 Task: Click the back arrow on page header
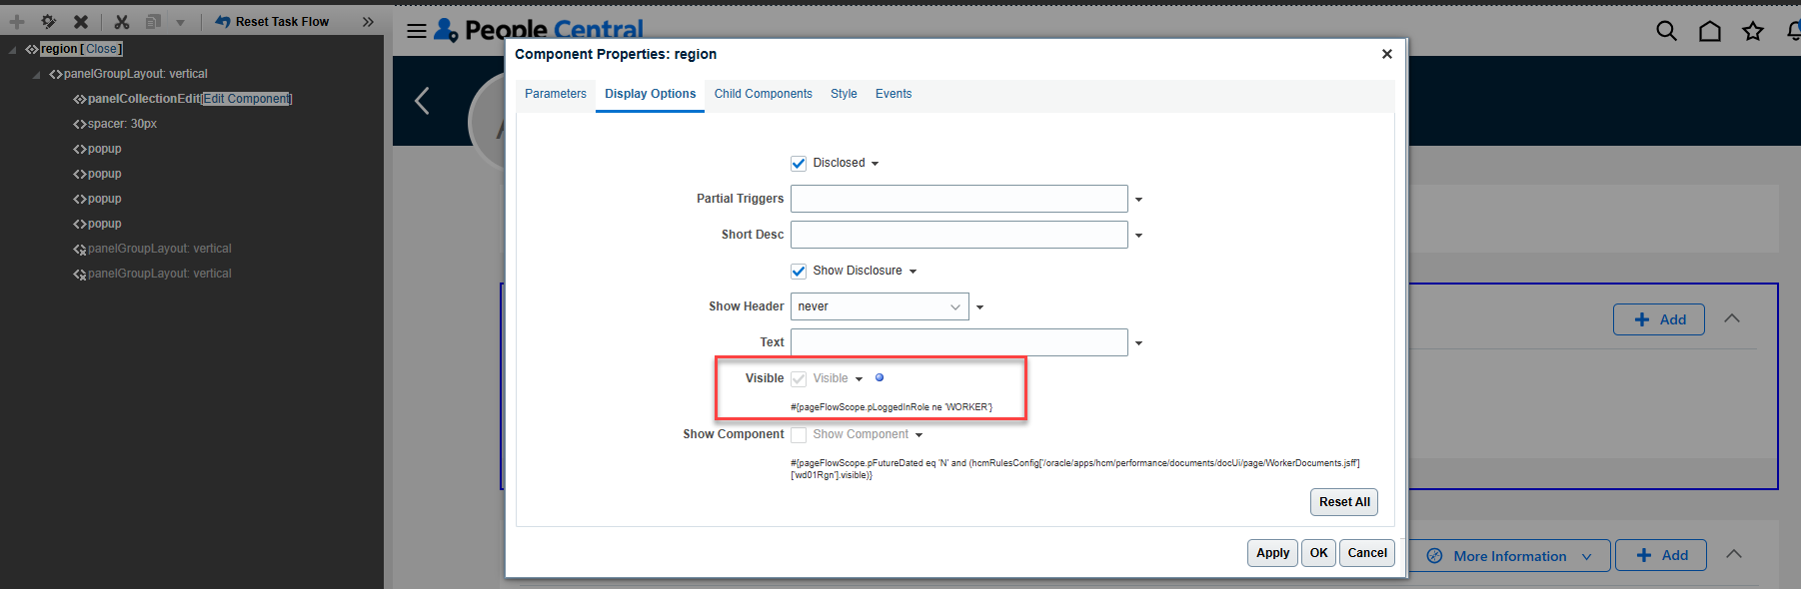[422, 101]
